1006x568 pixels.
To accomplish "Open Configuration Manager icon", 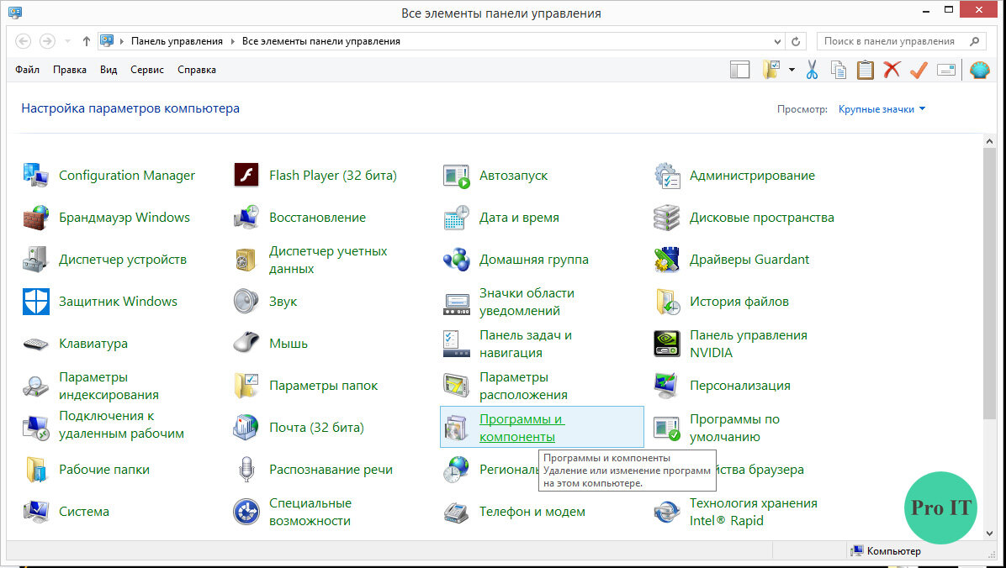I will (36, 175).
